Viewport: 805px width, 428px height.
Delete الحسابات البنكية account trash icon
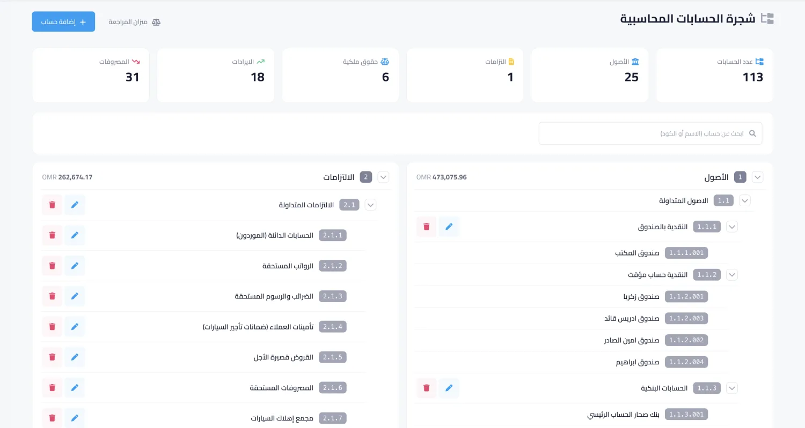(x=427, y=388)
